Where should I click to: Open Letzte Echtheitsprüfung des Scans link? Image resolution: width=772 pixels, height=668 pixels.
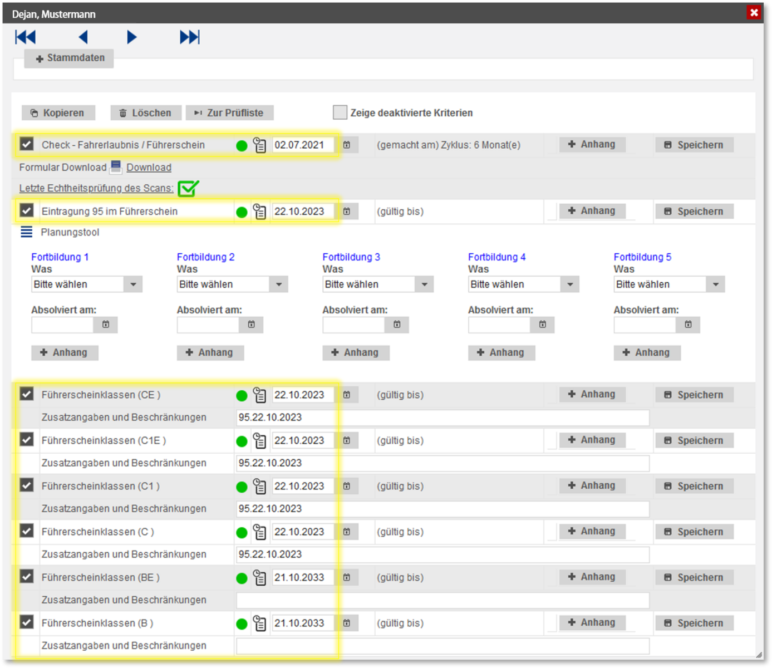pyautogui.click(x=96, y=188)
